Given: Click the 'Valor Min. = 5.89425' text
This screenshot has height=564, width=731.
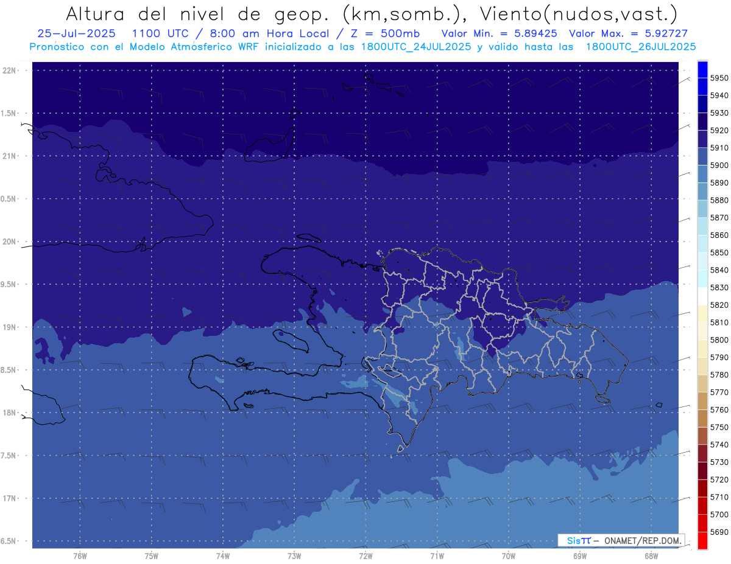Looking at the screenshot, I should (x=499, y=33).
